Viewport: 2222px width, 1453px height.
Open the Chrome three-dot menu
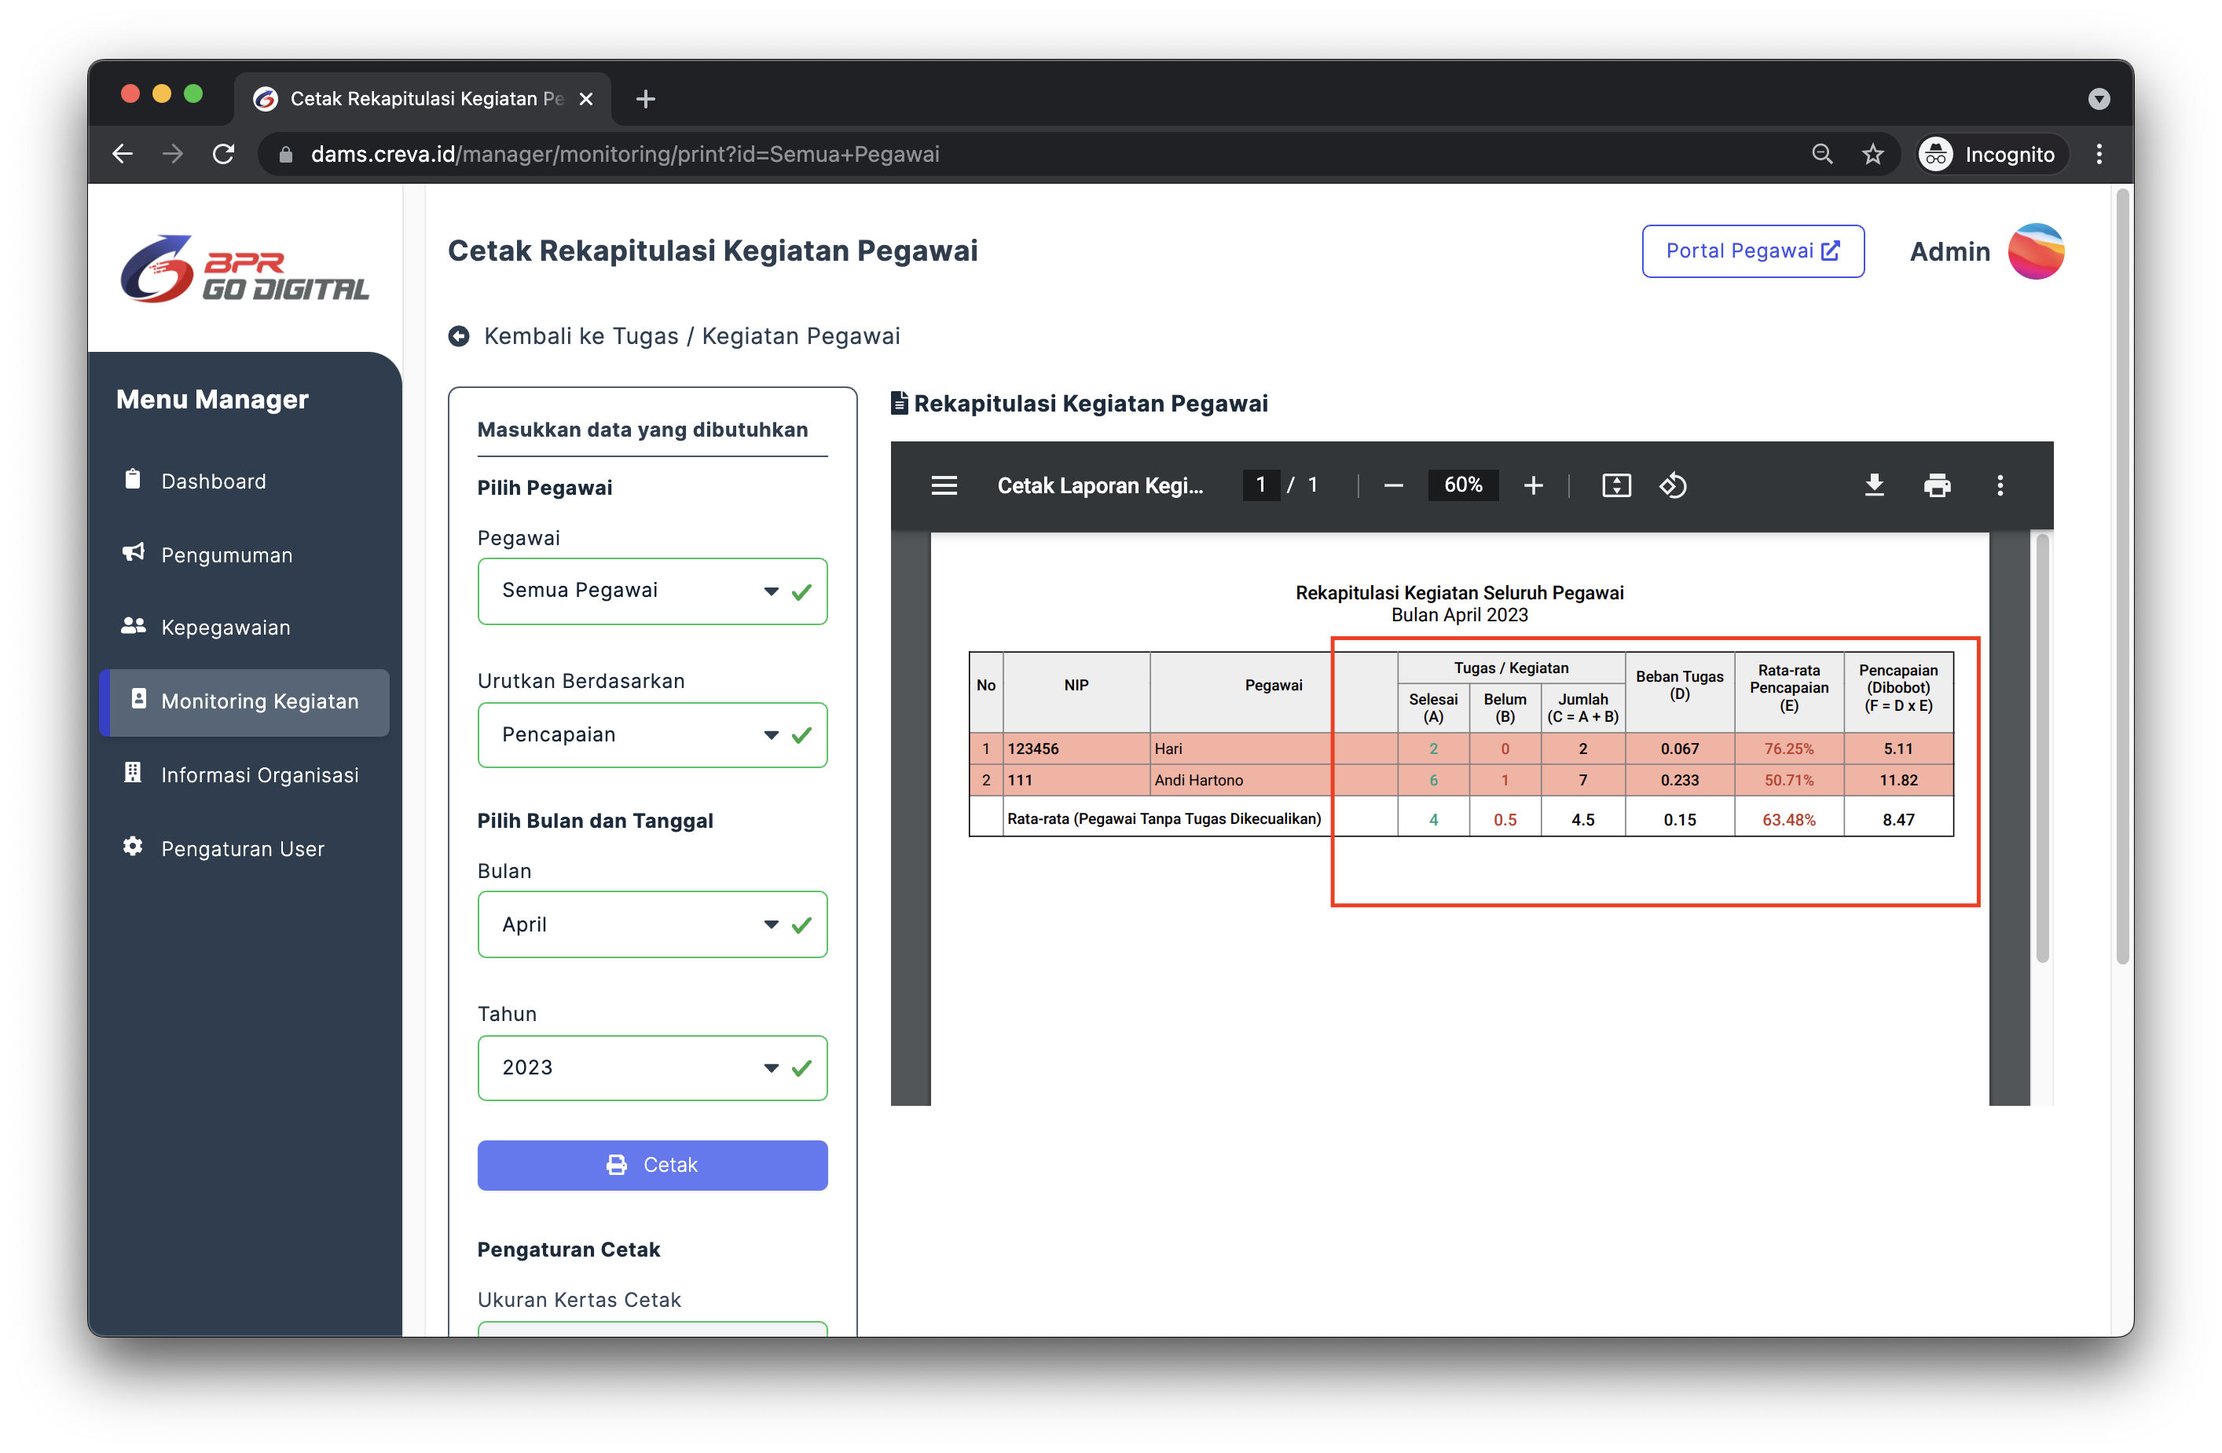[x=2099, y=154]
